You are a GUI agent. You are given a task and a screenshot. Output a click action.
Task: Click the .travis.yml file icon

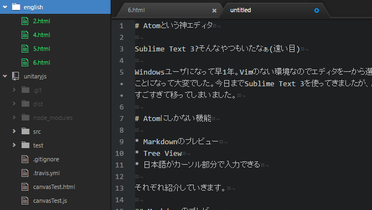point(25,173)
